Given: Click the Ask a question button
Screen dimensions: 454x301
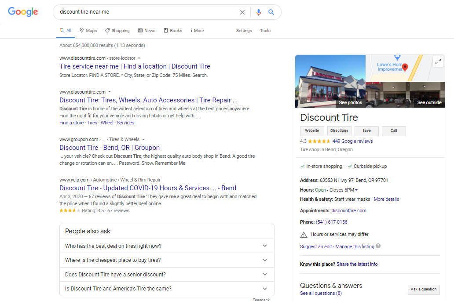Looking at the screenshot, I should tap(424, 290).
